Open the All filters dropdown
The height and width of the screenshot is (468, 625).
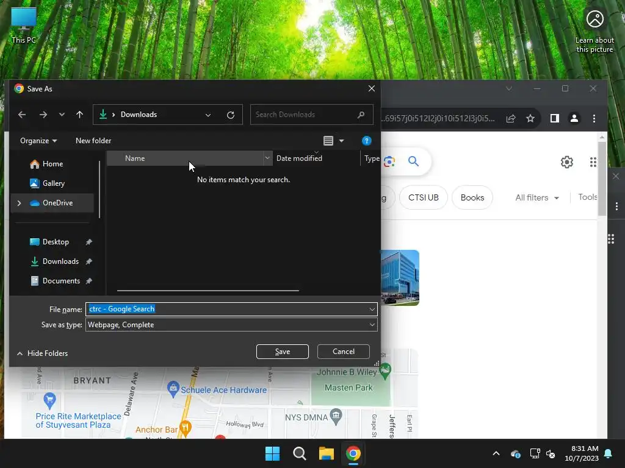[x=537, y=198]
